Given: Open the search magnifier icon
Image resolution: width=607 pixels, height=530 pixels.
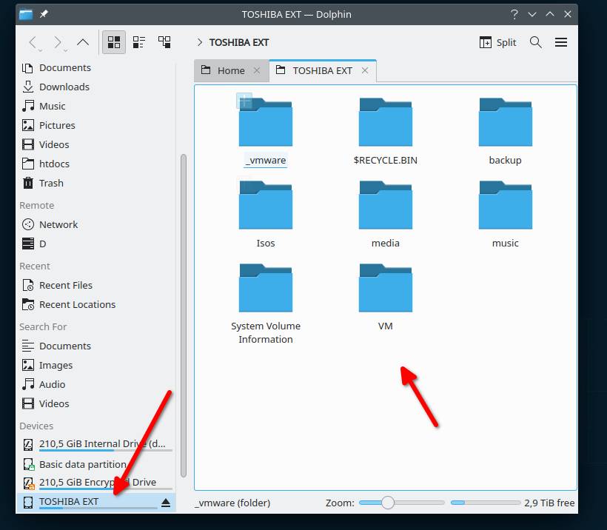Looking at the screenshot, I should tap(535, 42).
